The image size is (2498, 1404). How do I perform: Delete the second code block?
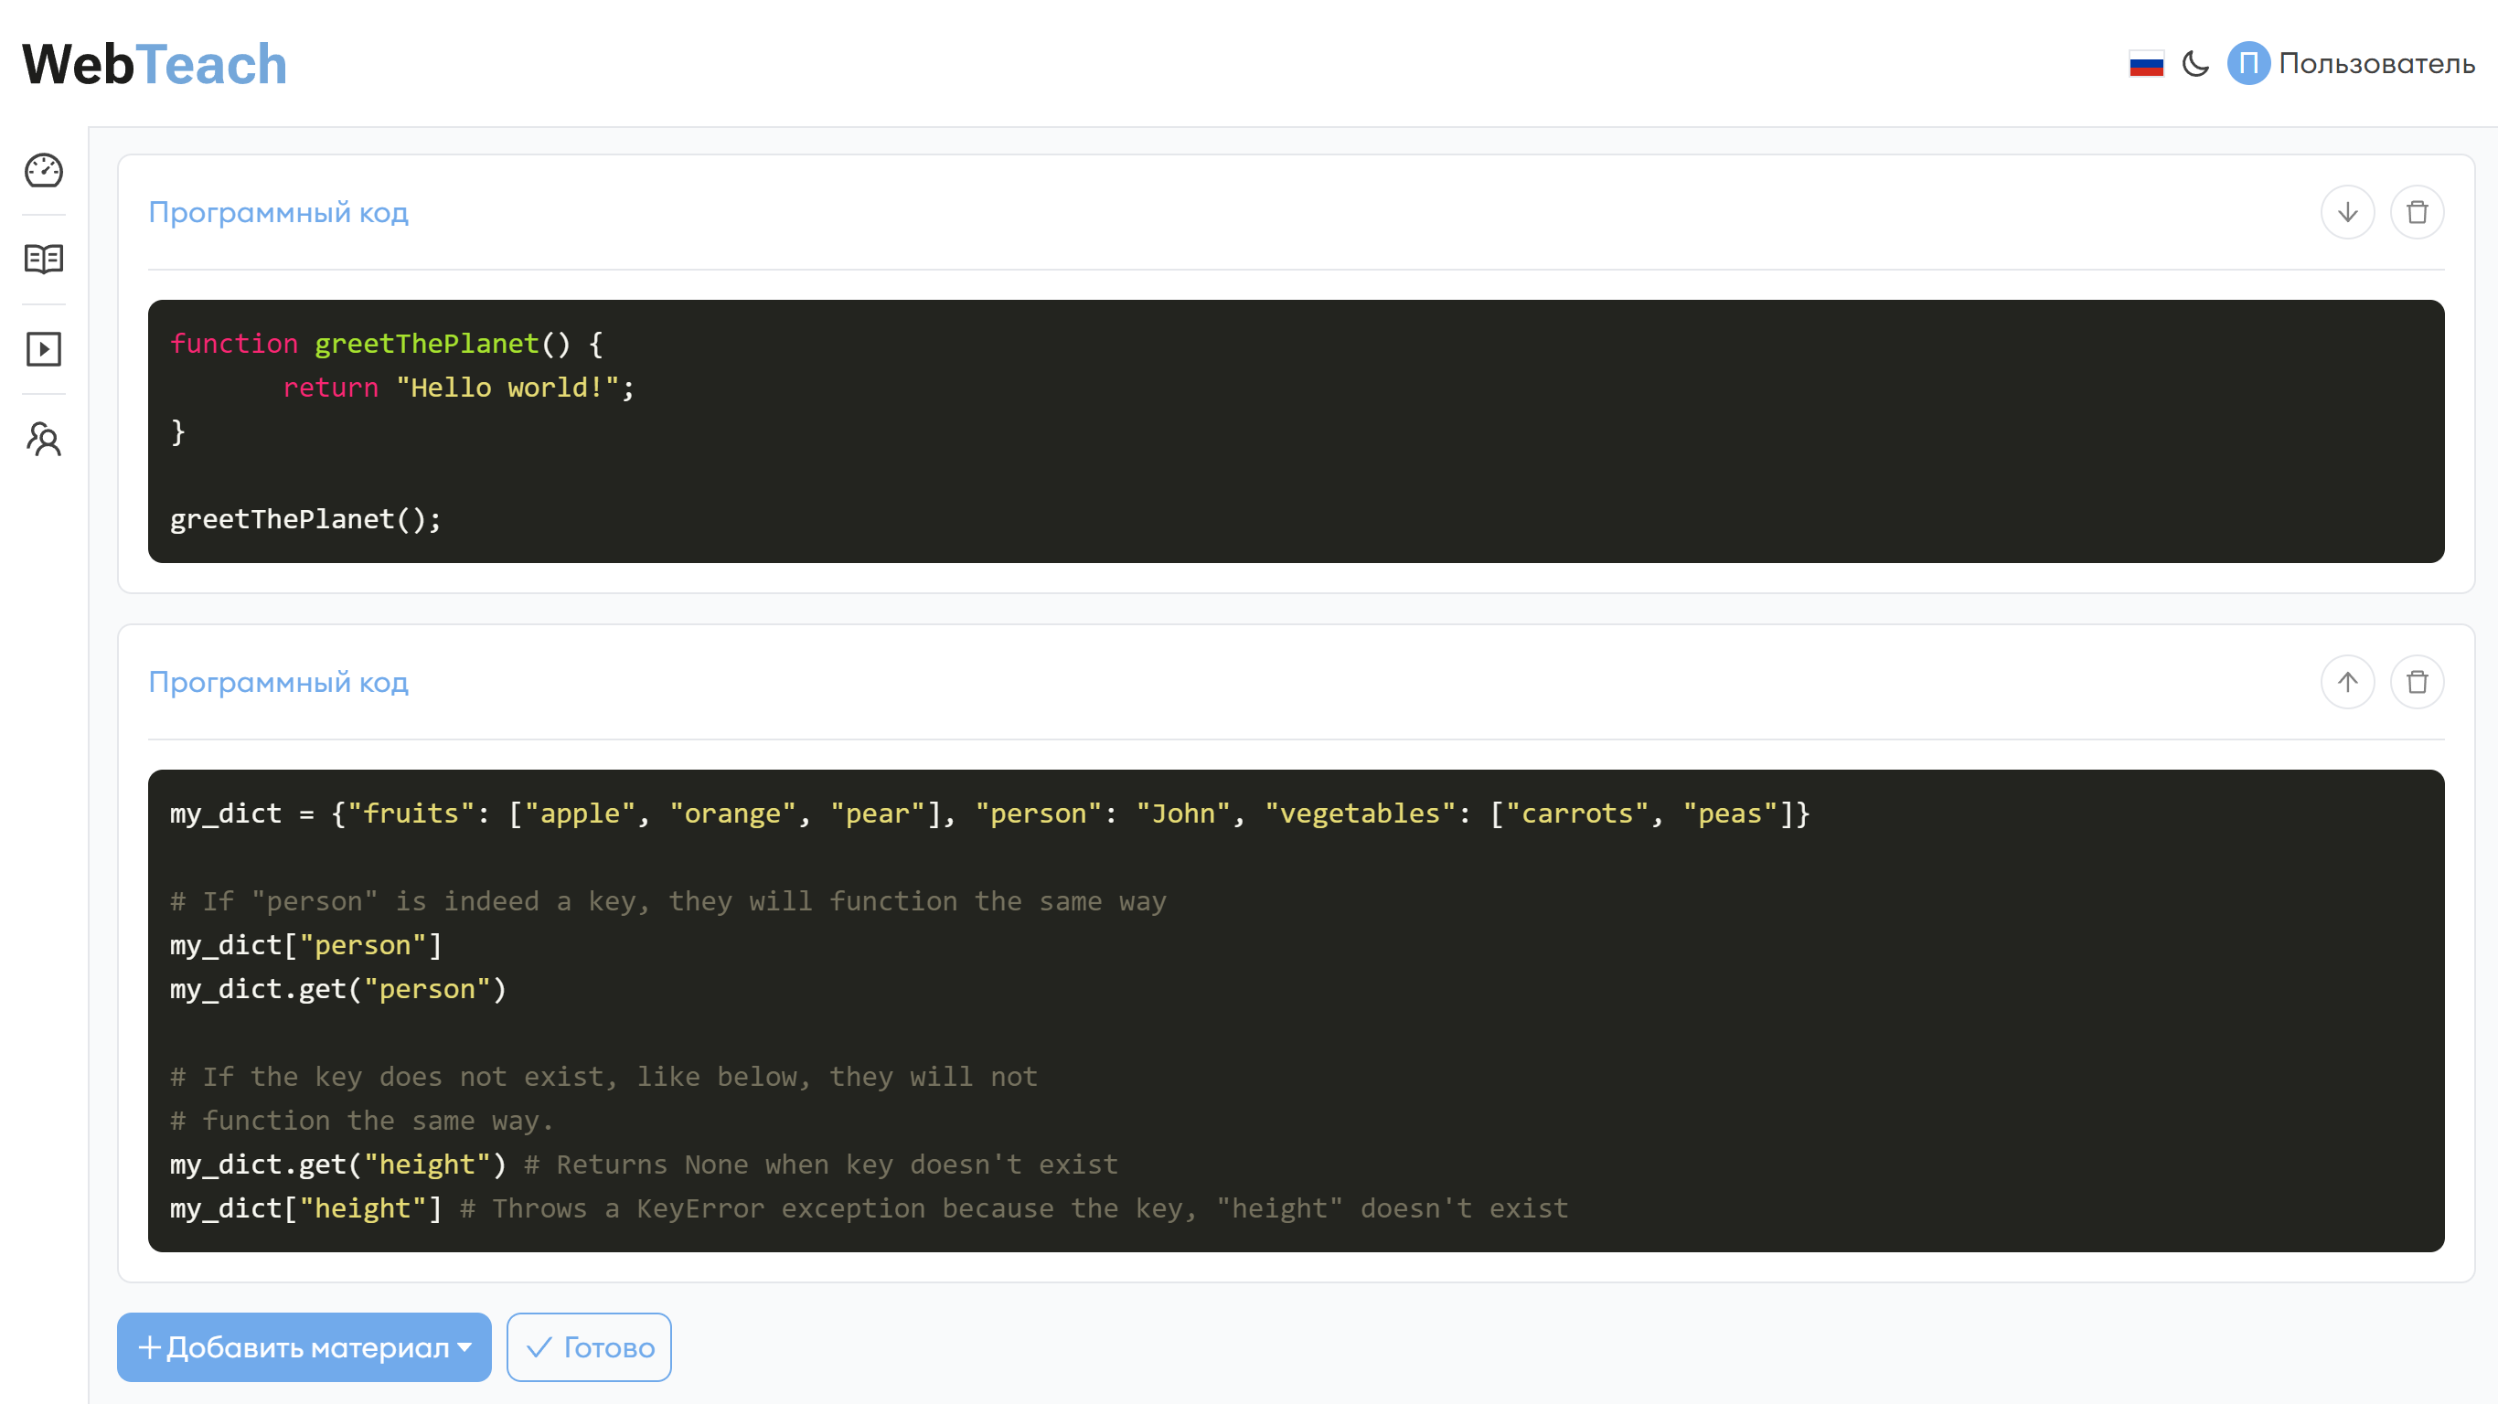[x=2417, y=683]
